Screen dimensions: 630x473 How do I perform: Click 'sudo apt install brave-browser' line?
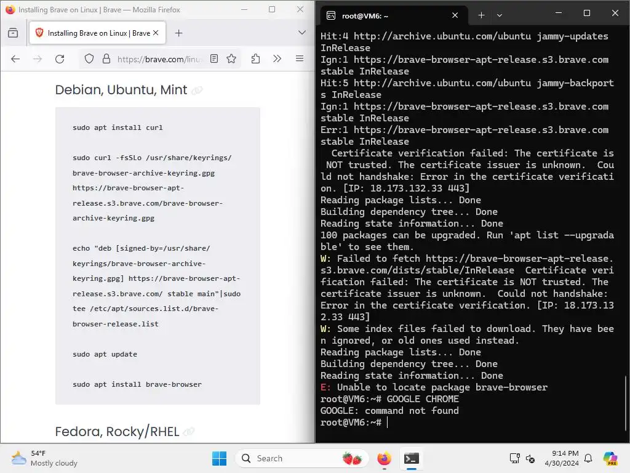(x=137, y=384)
